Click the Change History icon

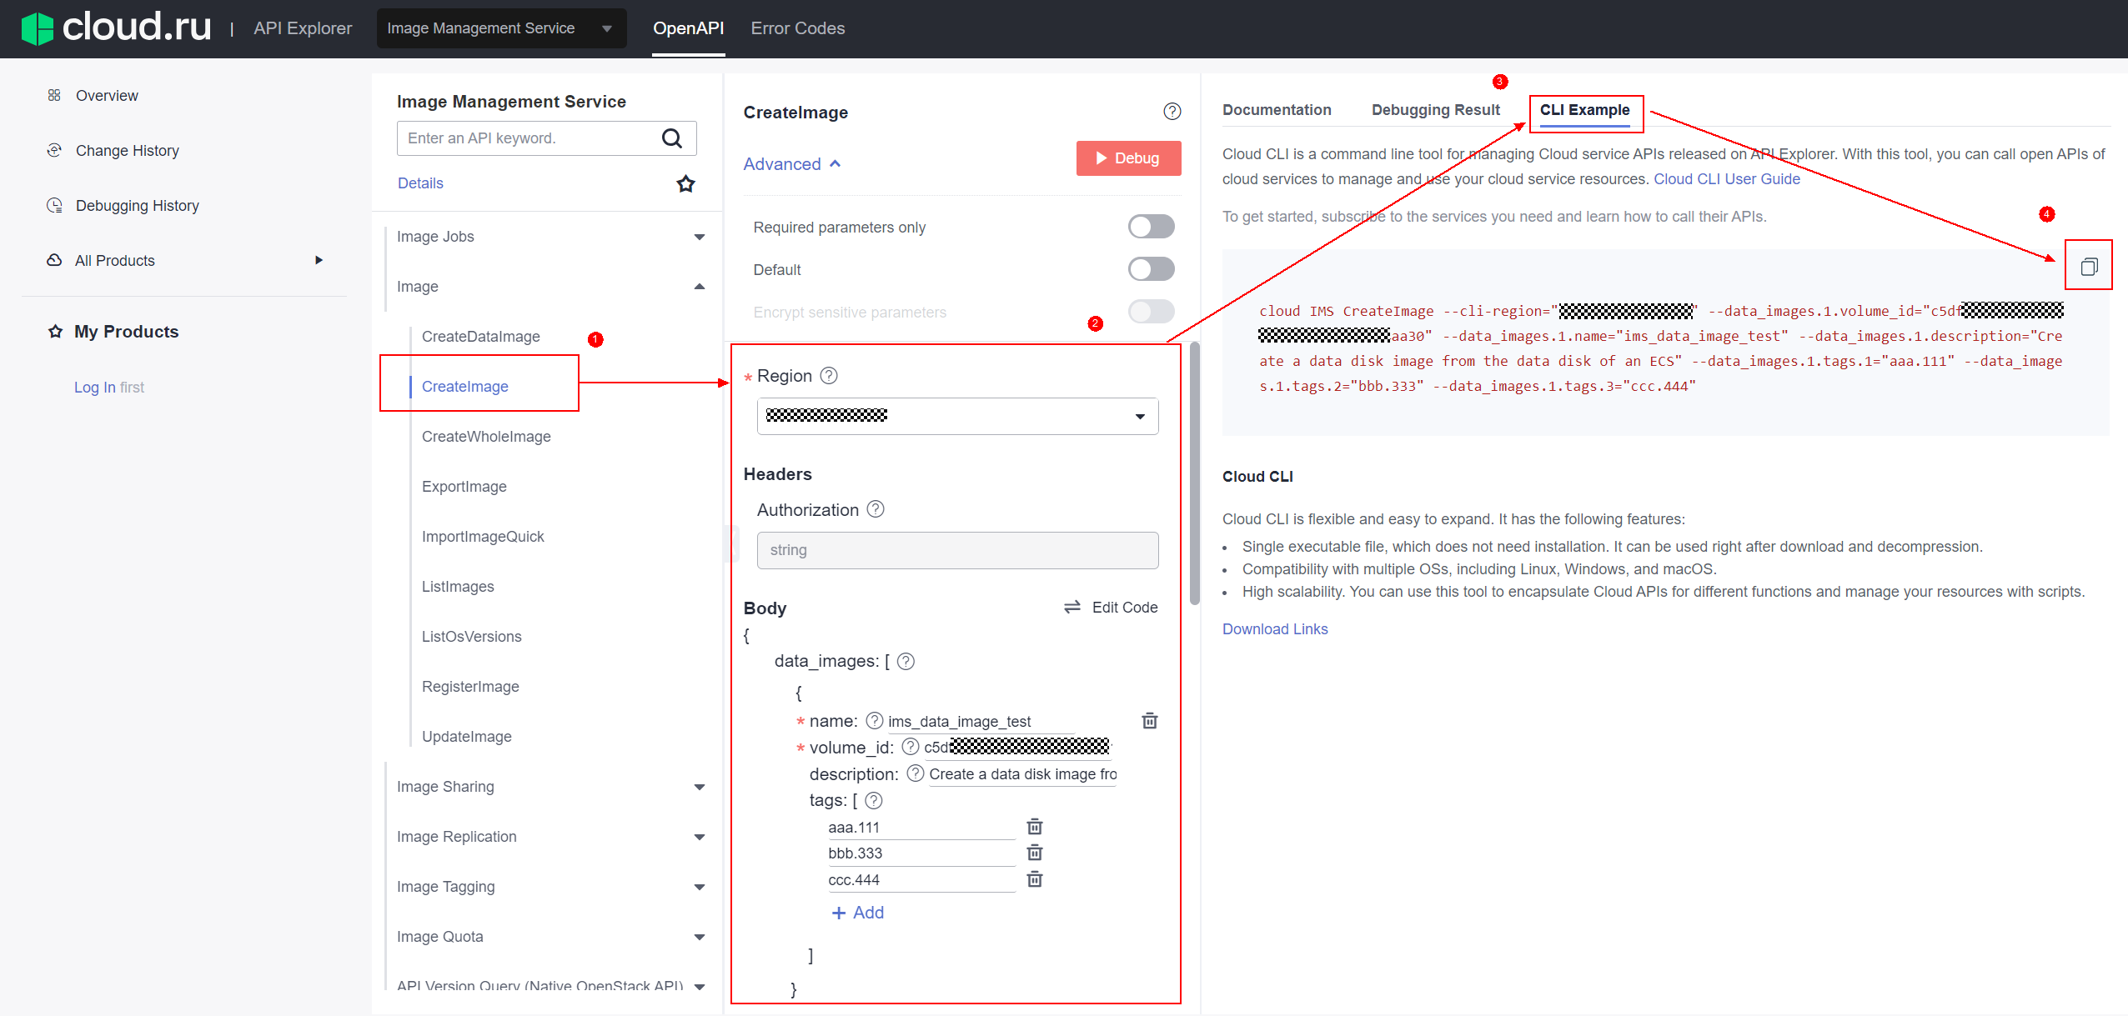point(54,150)
